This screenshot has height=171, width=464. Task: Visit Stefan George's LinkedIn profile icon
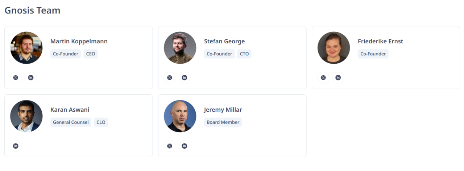(x=185, y=77)
